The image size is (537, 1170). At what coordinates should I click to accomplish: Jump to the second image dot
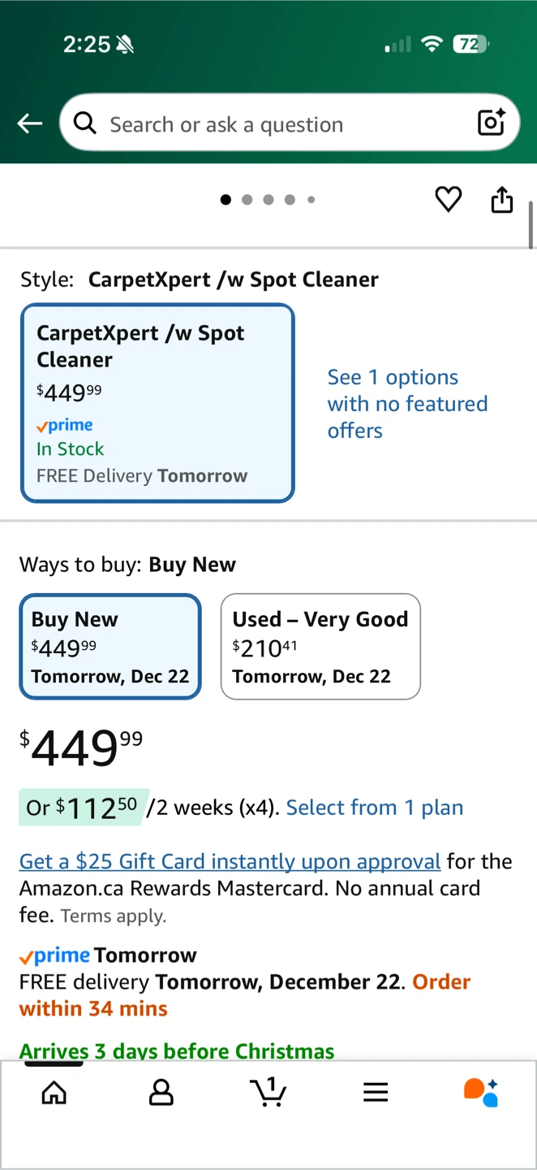pyautogui.click(x=247, y=200)
